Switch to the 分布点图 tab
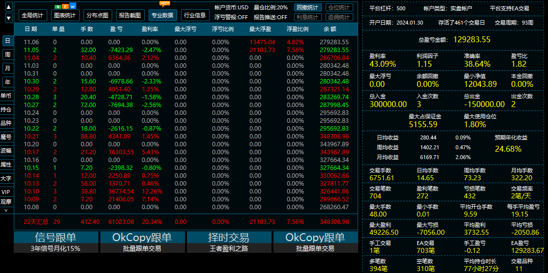This screenshot has width=548, height=273. pos(97,15)
